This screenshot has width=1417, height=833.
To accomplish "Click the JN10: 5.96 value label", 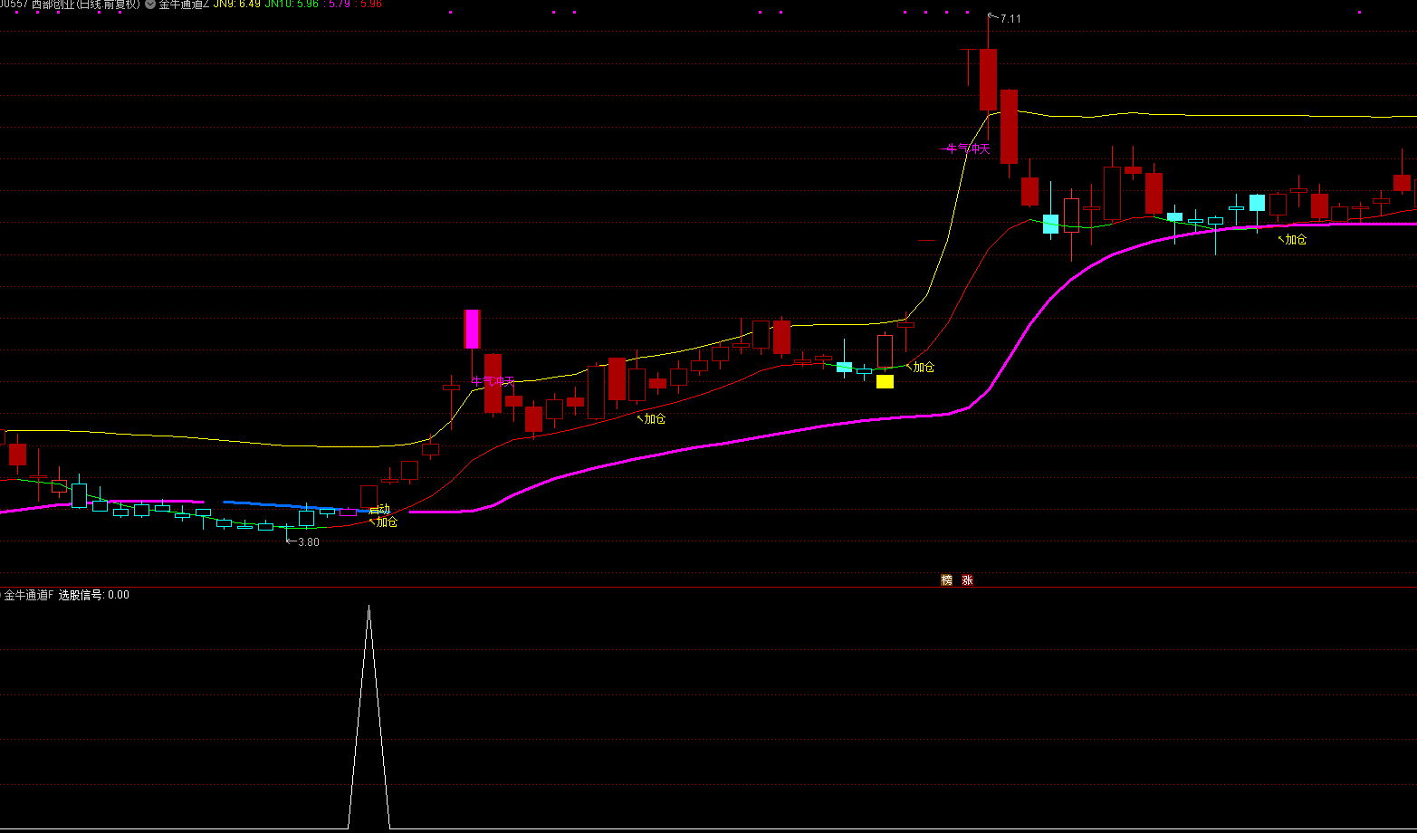I will (x=292, y=4).
